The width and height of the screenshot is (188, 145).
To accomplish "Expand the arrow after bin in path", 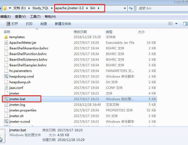I will pyautogui.click(x=99, y=8).
